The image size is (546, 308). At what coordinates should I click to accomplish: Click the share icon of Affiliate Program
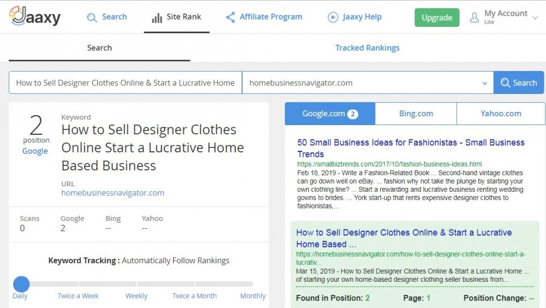pyautogui.click(x=230, y=17)
